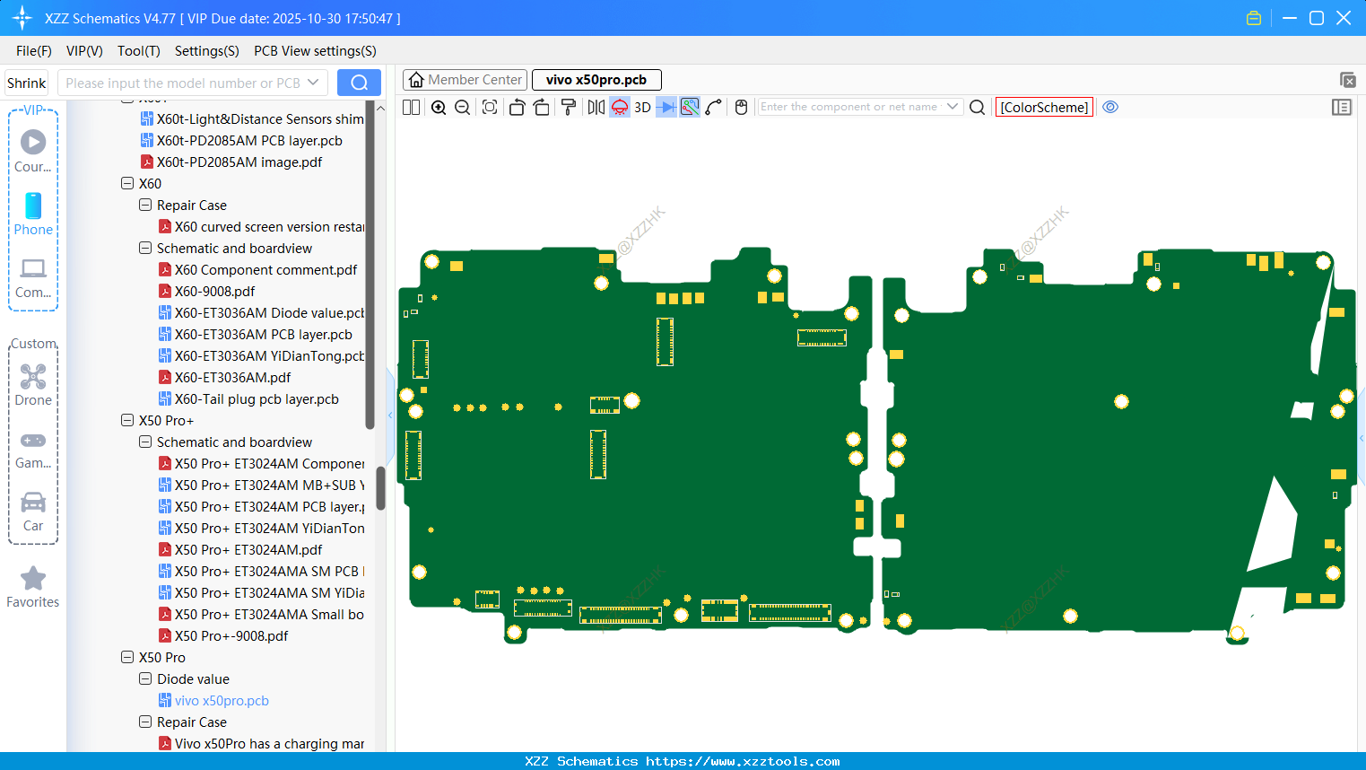
Task: Toggle the diode arrow display mode
Action: point(666,108)
